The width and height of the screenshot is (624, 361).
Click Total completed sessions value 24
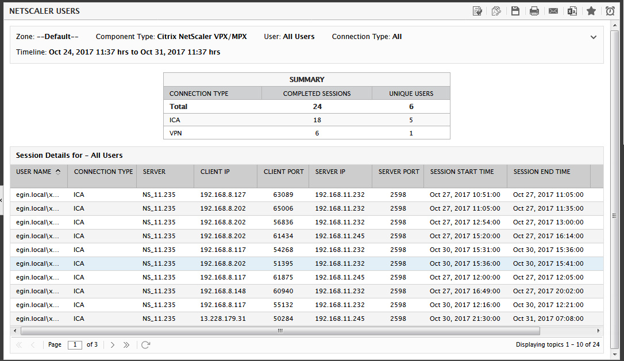coord(317,107)
